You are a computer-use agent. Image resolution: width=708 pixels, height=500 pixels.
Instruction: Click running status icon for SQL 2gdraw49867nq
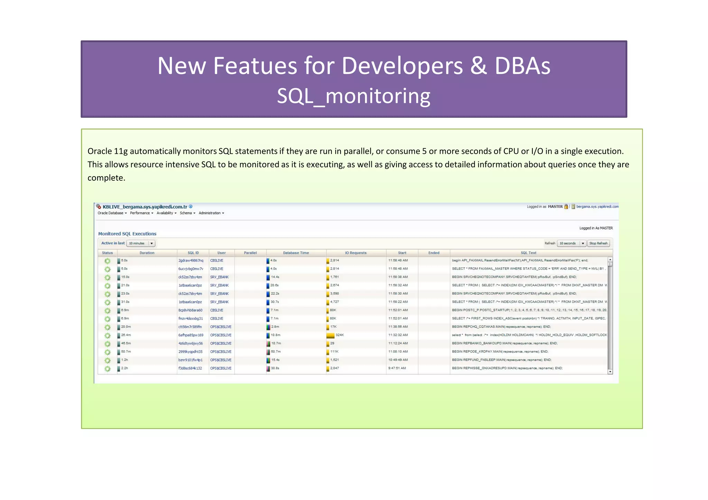click(x=108, y=261)
